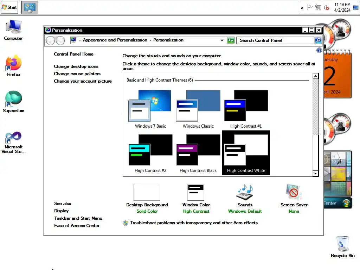Open Action Center flag tray icon
Screen dimensions: 360x270
(x=309, y=8)
